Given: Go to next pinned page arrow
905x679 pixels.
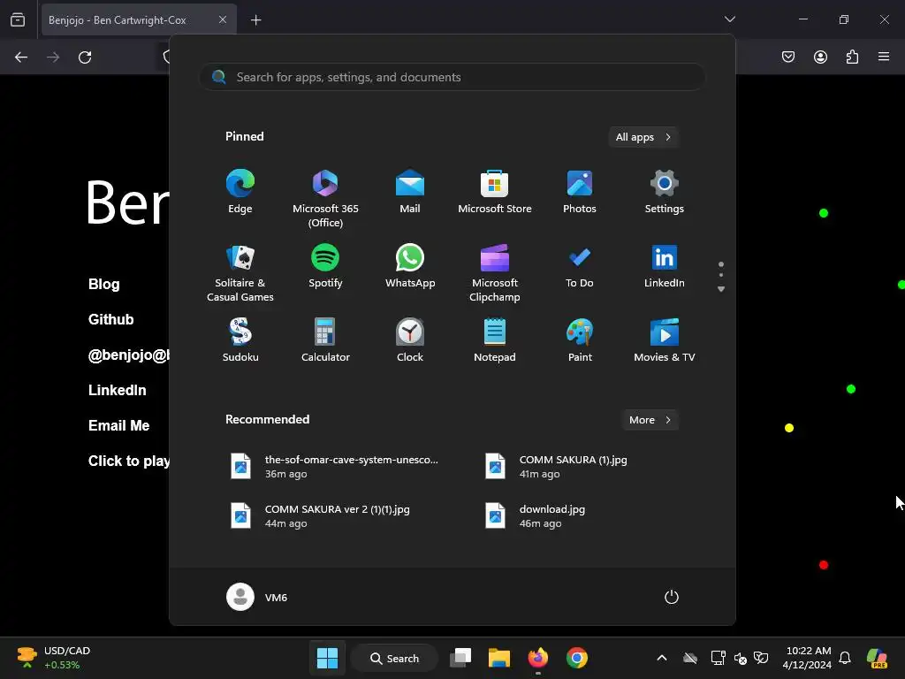Looking at the screenshot, I should 721,289.
